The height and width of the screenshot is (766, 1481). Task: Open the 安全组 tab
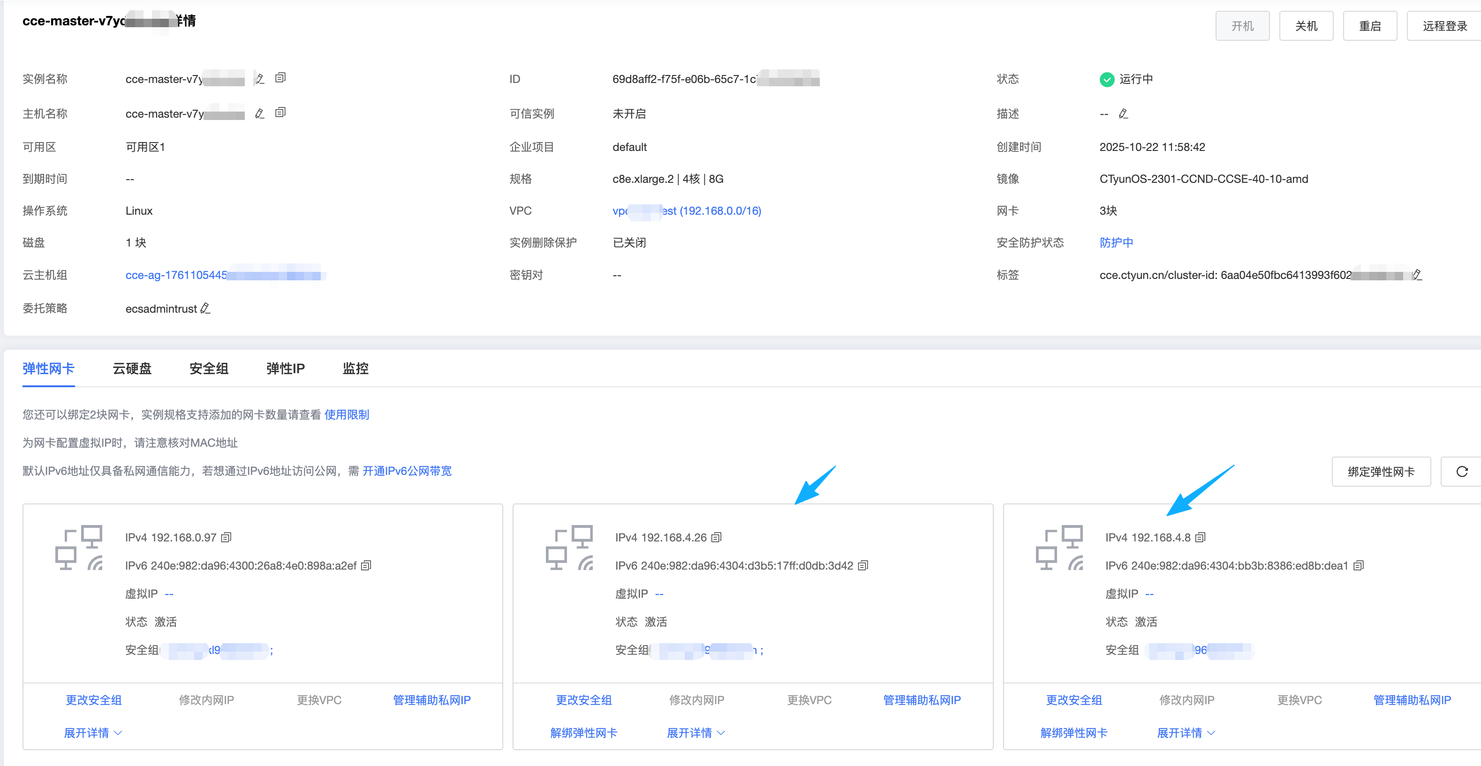209,368
